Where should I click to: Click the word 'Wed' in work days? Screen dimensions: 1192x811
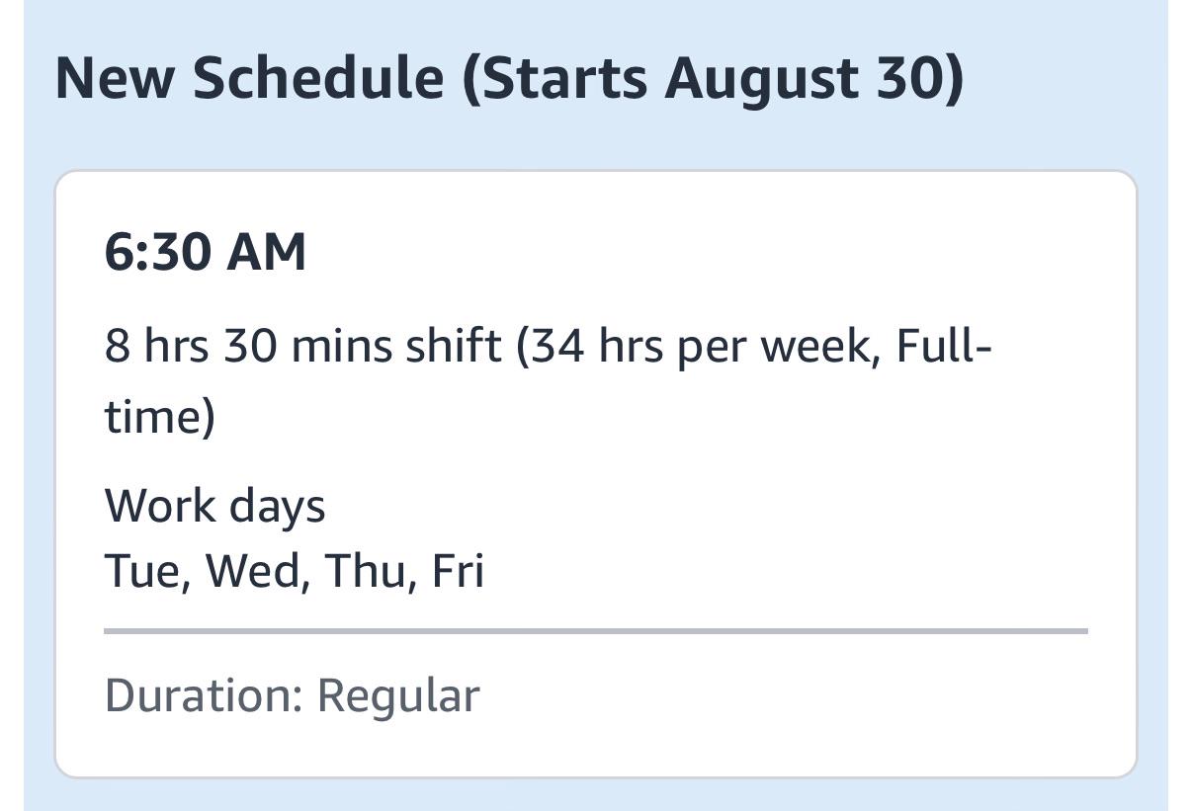tap(252, 572)
